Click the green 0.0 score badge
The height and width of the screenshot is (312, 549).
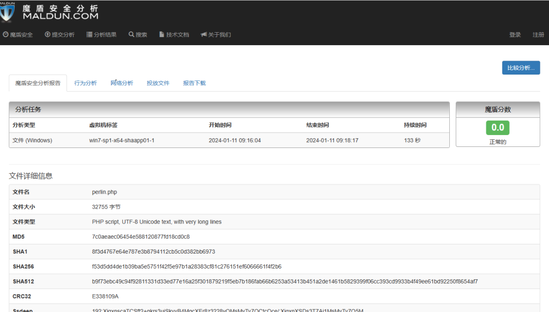497,128
